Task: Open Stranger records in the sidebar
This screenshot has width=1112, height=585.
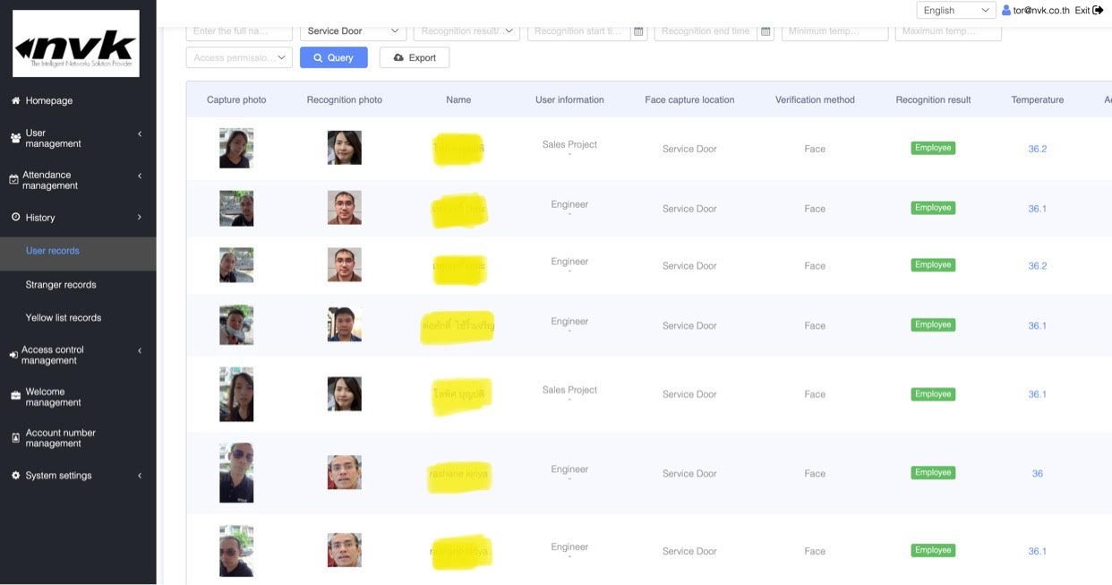Action: (61, 285)
